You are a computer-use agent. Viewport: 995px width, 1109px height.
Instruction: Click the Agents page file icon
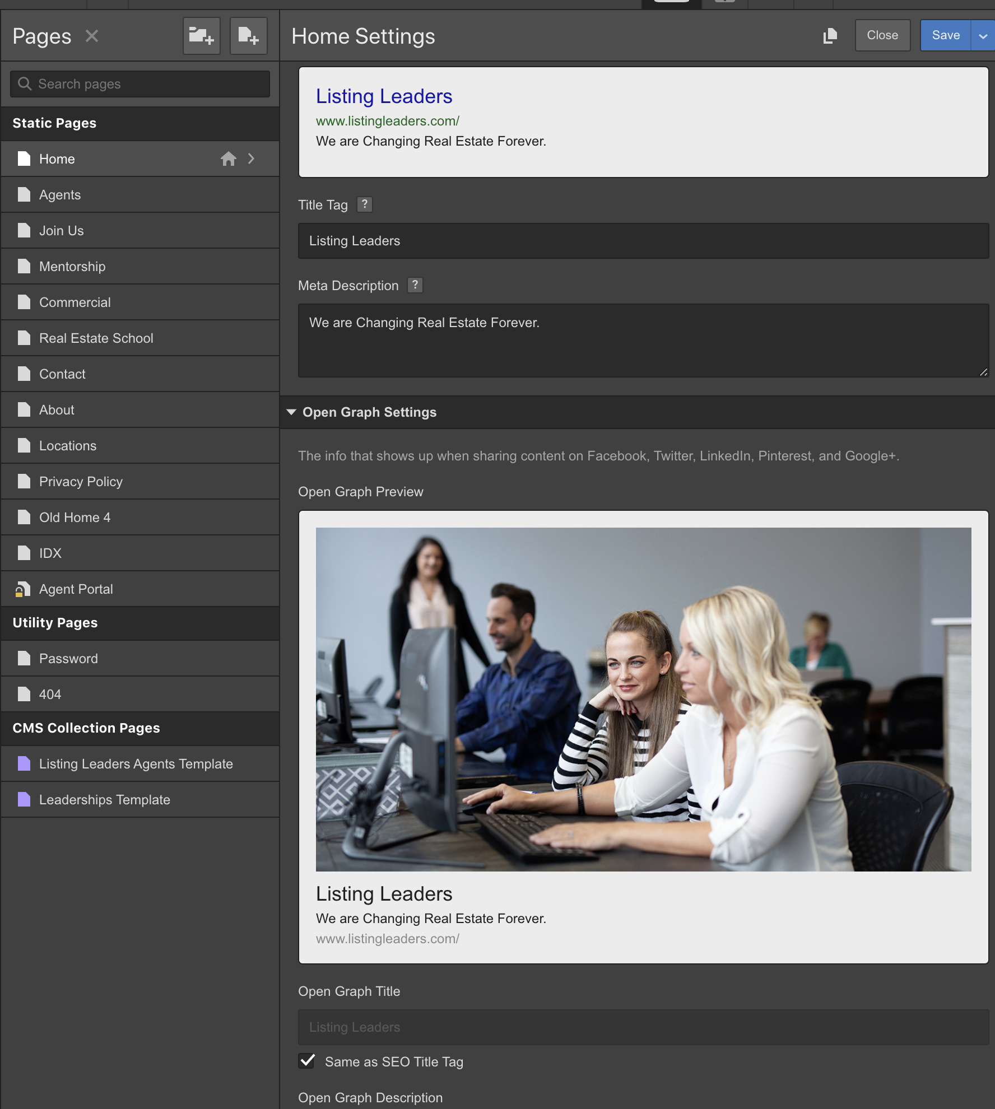[24, 195]
